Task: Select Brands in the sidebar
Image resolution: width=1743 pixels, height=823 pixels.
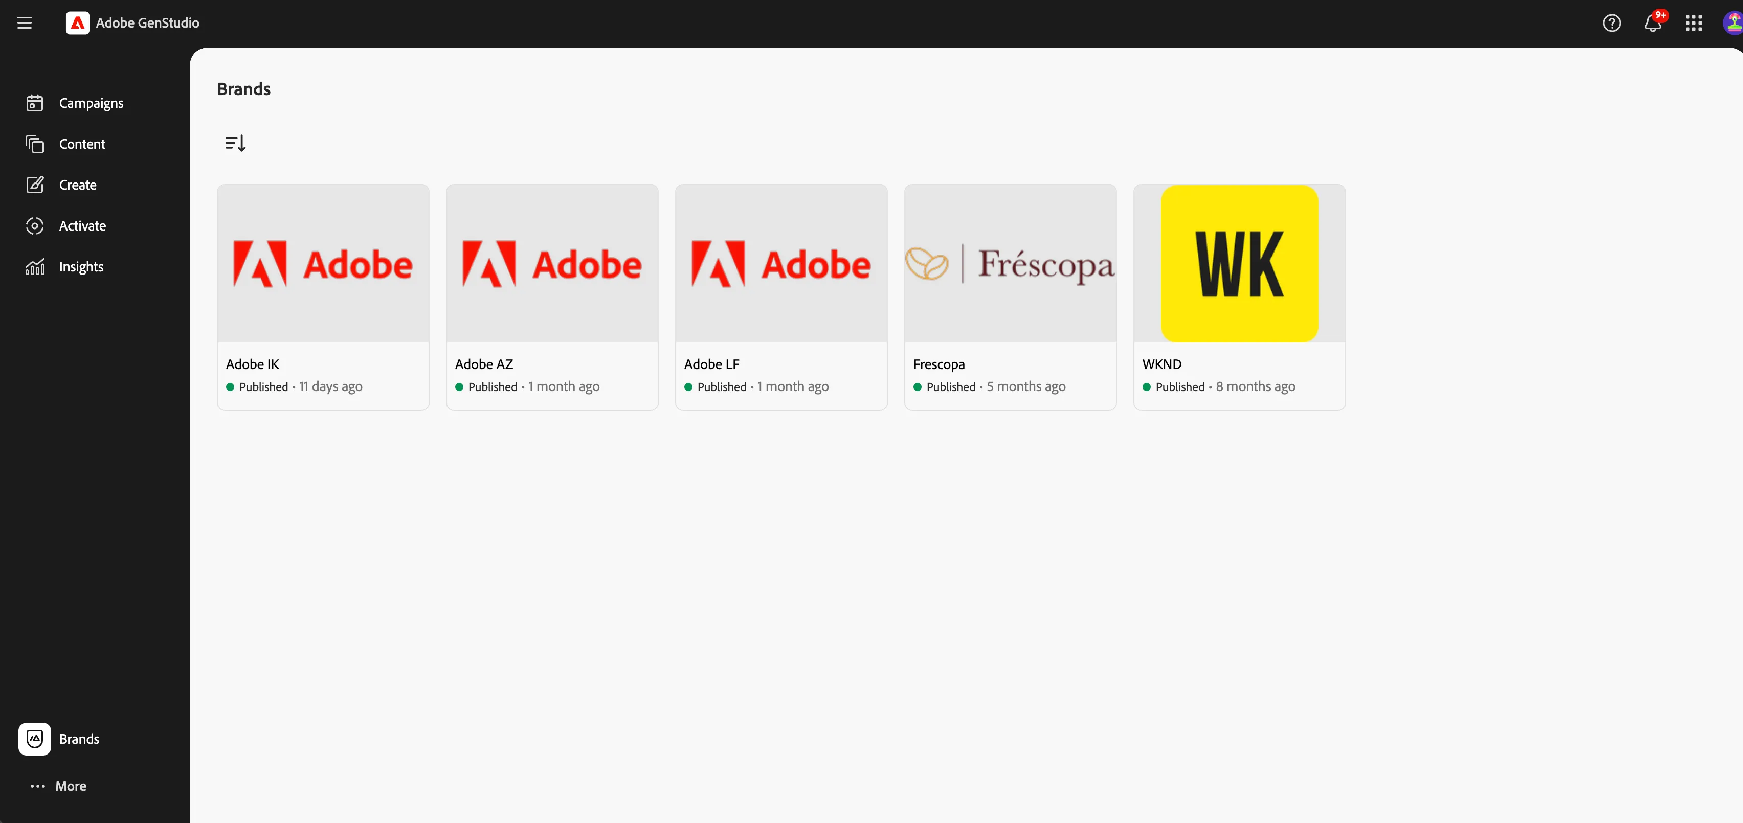Action: tap(79, 739)
